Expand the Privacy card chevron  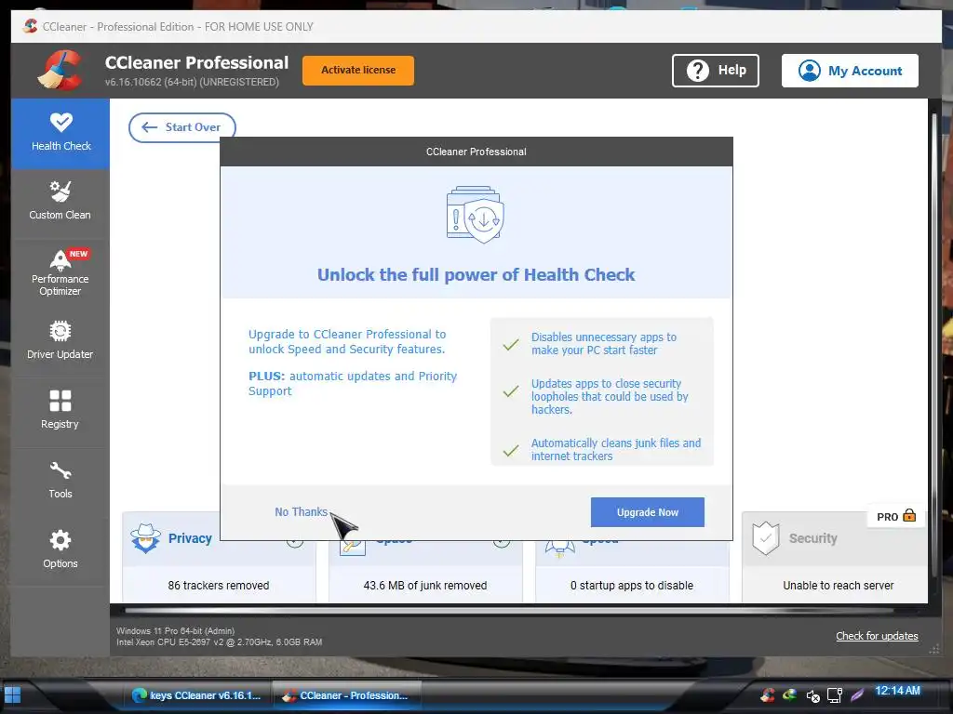295,543
